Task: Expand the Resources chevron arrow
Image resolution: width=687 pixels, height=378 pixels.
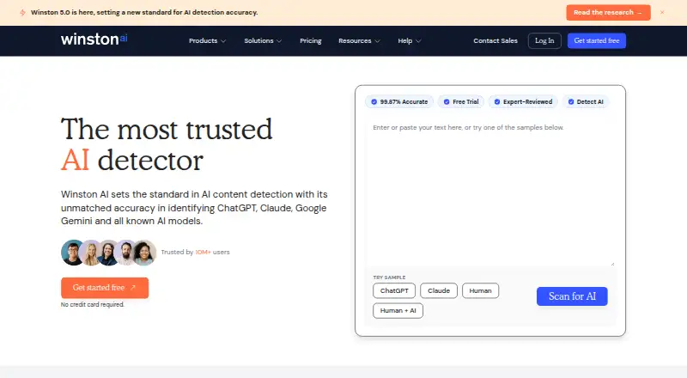Action: 377,41
